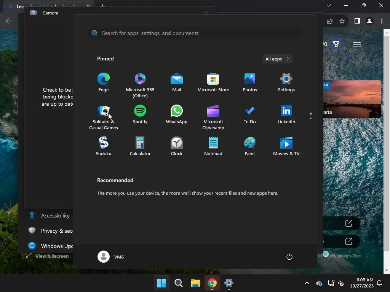
Task: Open Chrome's three-dot menu
Action: pos(382,21)
